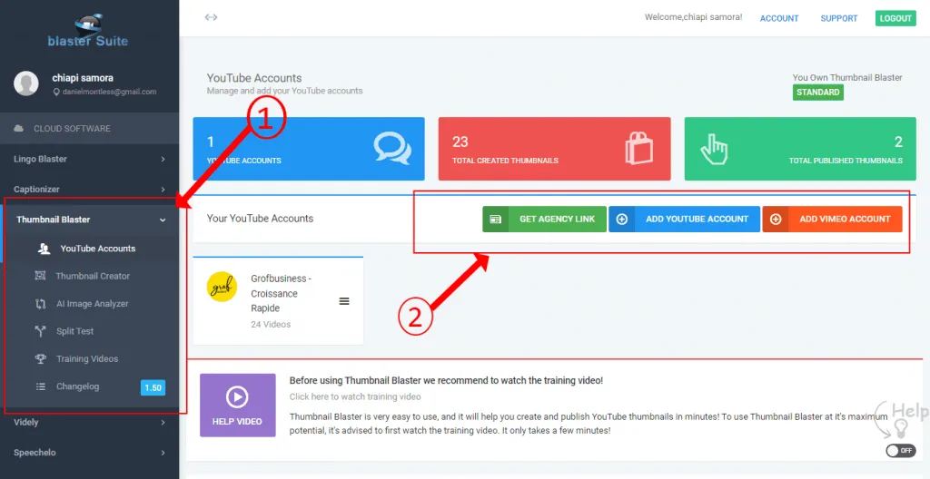
Task: Click the 1.50 version badge
Action: (153, 387)
